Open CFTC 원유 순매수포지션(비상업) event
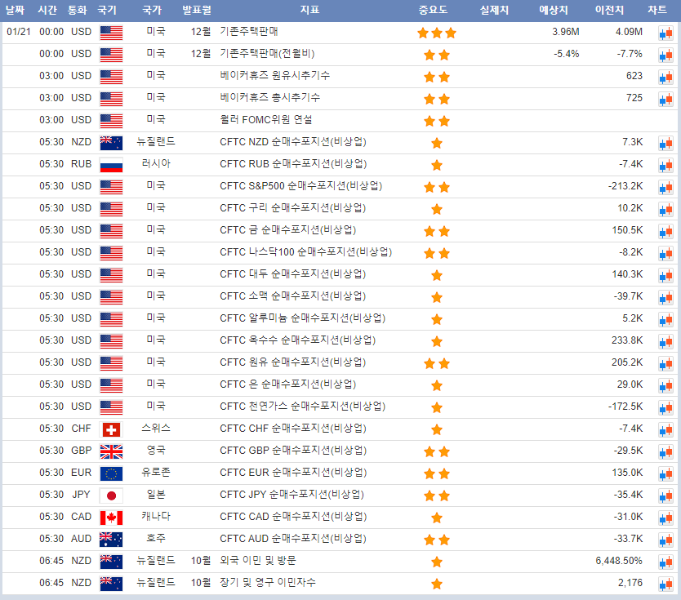Screen dimensions: 681x600 click(292, 362)
